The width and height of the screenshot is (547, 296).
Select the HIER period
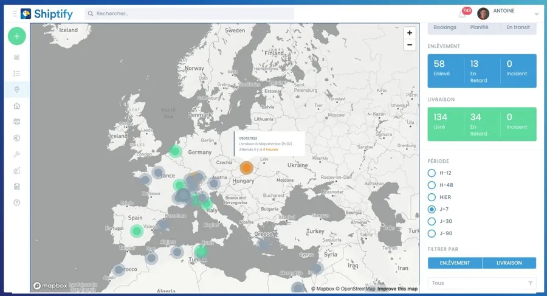(x=432, y=197)
